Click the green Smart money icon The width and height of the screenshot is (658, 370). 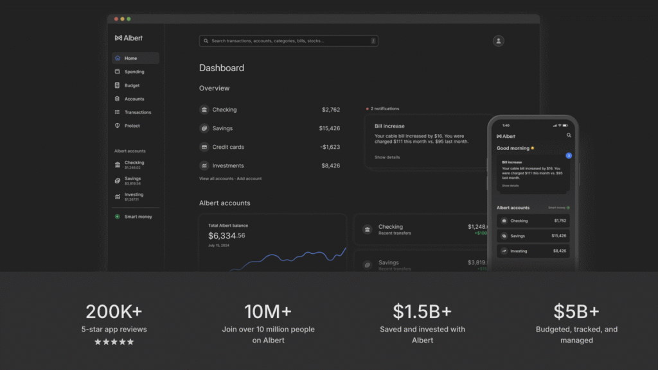[x=118, y=217]
